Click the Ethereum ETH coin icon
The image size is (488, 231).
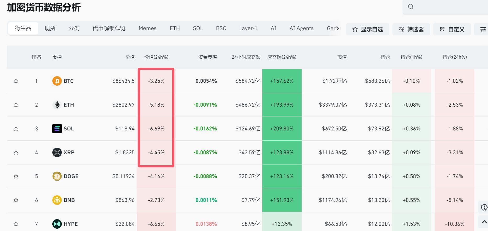point(57,105)
